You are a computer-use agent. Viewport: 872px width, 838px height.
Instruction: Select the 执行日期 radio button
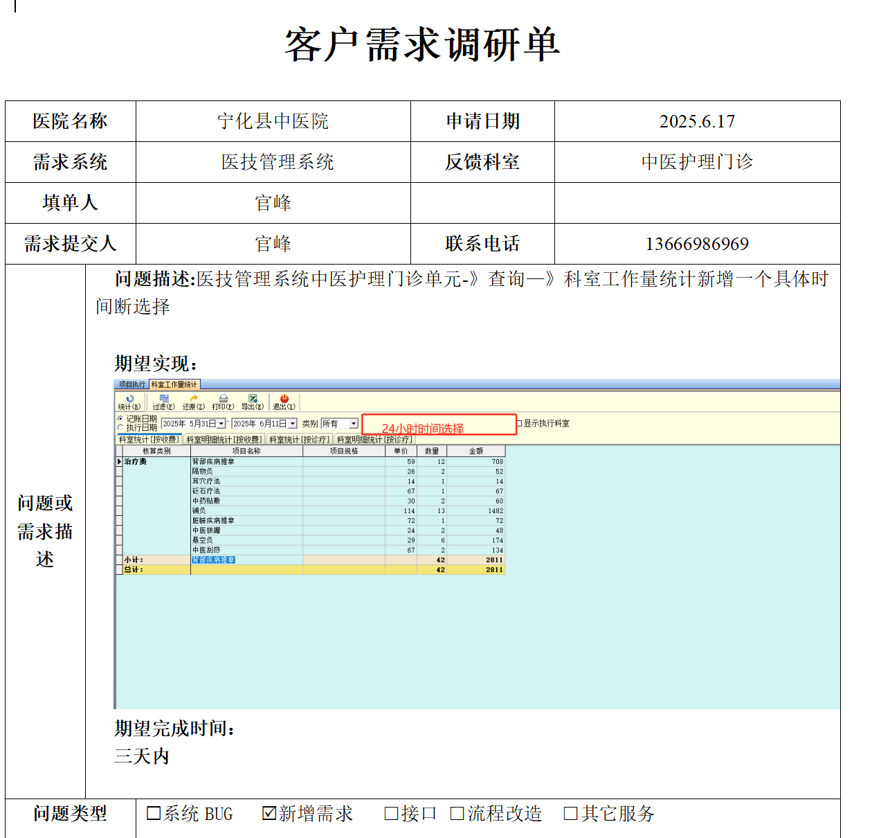click(x=120, y=427)
